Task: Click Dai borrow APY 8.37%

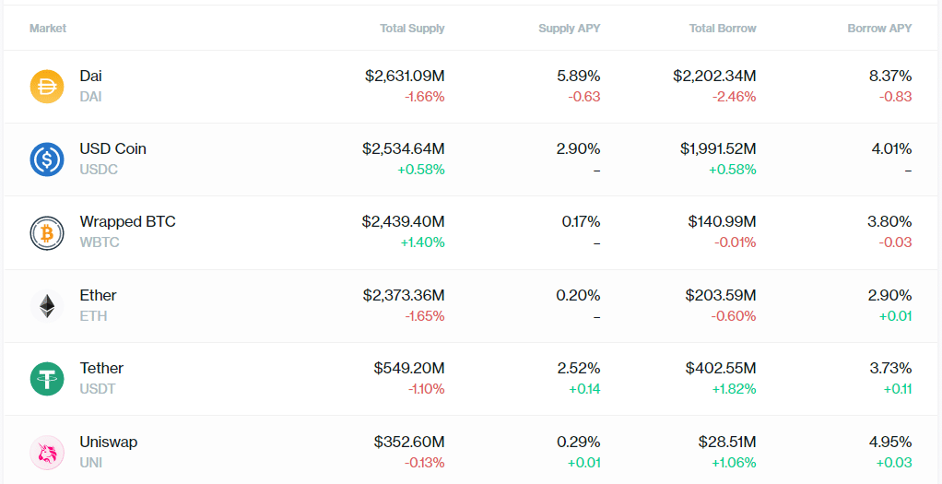Action: pyautogui.click(x=890, y=76)
